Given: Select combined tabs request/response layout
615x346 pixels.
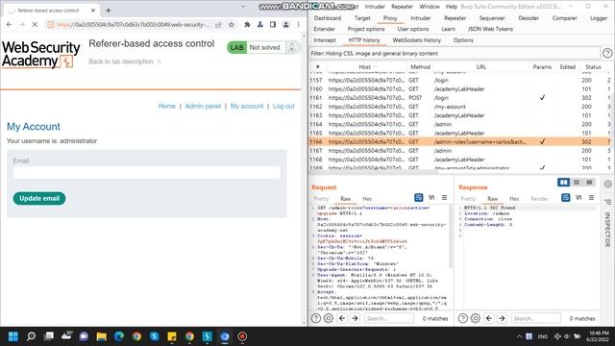Looking at the screenshot, I should pyautogui.click(x=589, y=182).
